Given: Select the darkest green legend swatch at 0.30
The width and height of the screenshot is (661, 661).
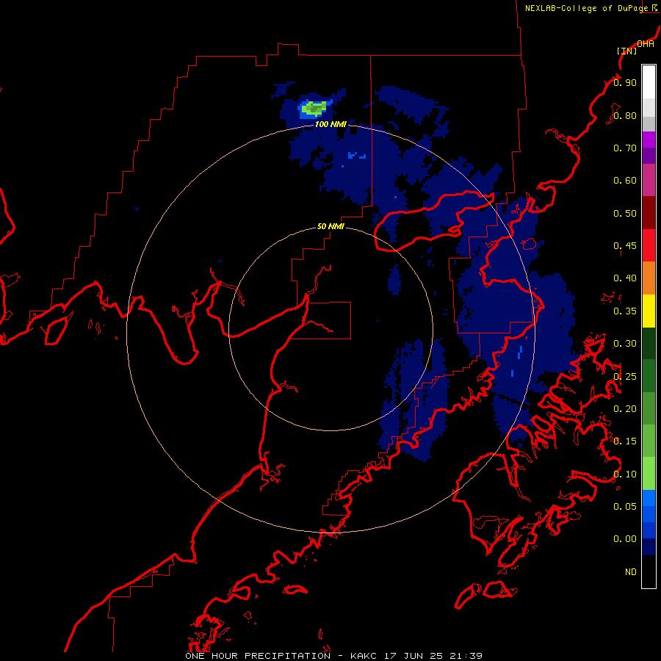Looking at the screenshot, I should 649,343.
